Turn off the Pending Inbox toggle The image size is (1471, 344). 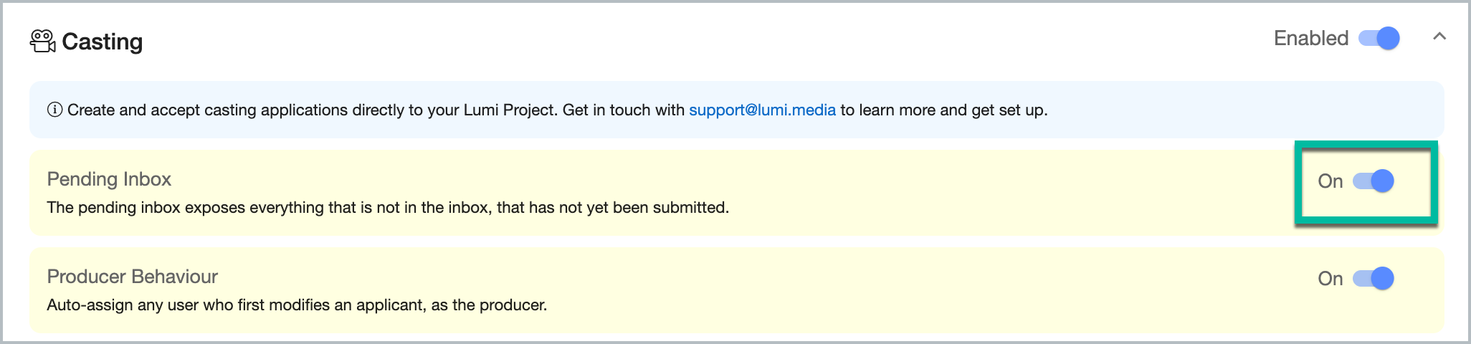(x=1374, y=181)
